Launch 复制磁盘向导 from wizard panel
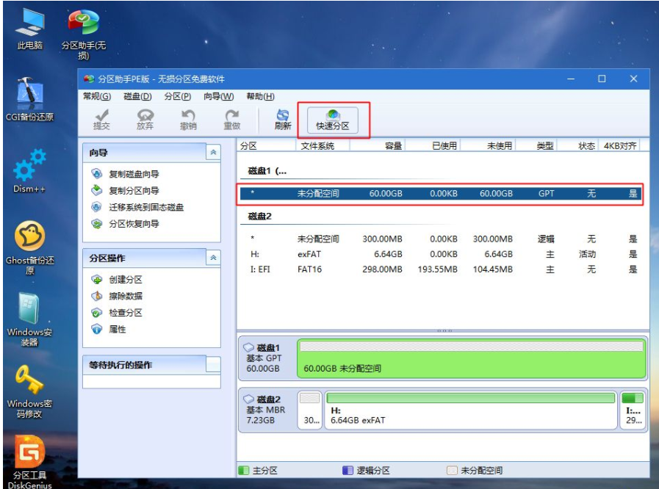This screenshot has width=659, height=489. tap(134, 174)
